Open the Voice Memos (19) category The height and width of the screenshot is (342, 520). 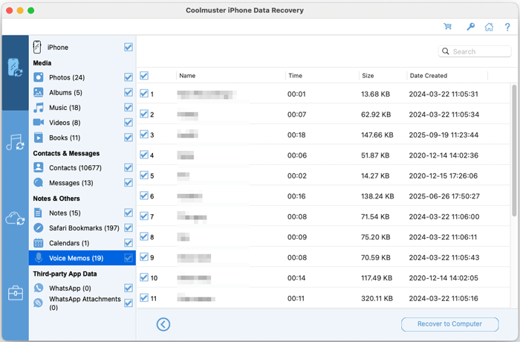[82, 258]
